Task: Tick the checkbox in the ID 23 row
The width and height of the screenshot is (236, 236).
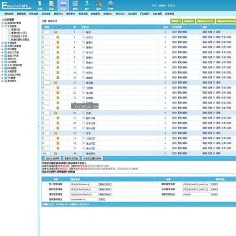Action: point(83,98)
